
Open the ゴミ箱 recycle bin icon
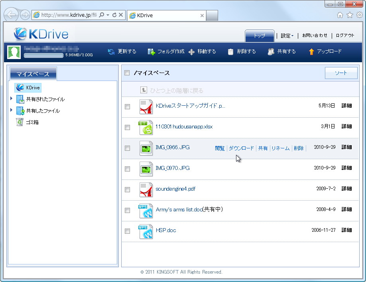tap(19, 122)
